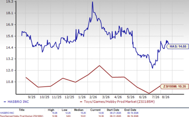The image size is (189, 117).
Task: Click the ZSI185M: 10.35 value label
Action: 175,86
